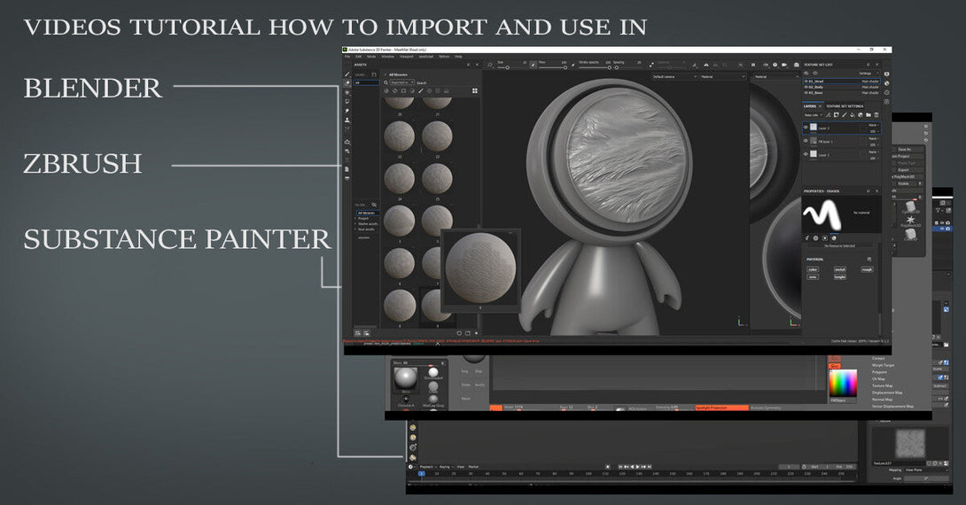Toggle visibility eye of Fill layer 1

coord(806,141)
